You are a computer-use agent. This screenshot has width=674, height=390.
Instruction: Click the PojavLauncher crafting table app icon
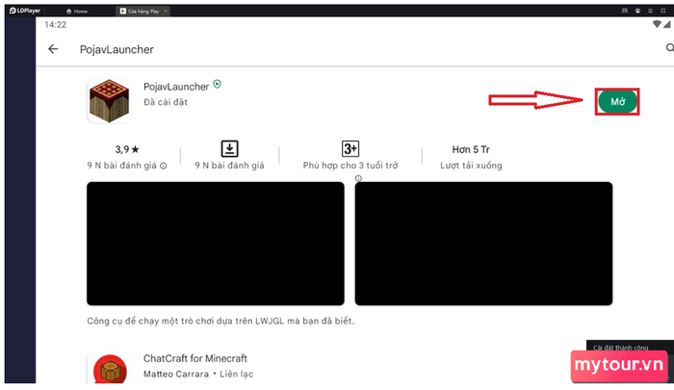pos(109,101)
